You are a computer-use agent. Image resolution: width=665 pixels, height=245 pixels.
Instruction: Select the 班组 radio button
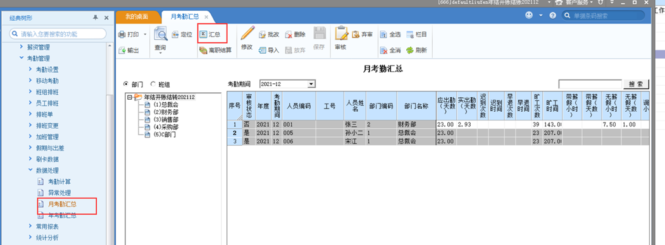pyautogui.click(x=152, y=84)
